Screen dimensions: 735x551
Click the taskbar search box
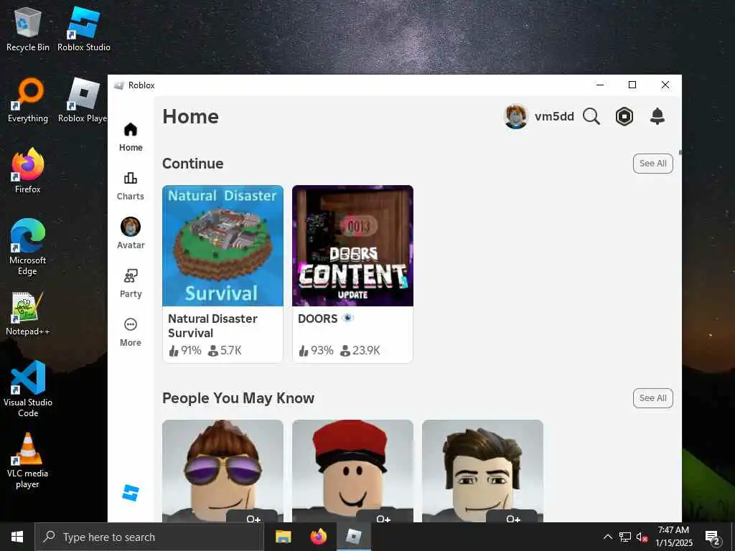tap(149, 537)
